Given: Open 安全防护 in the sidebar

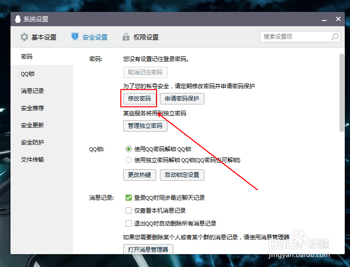Looking at the screenshot, I should pos(42,143).
